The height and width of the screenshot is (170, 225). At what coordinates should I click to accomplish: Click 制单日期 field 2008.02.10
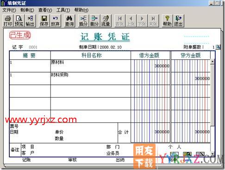point(111,47)
